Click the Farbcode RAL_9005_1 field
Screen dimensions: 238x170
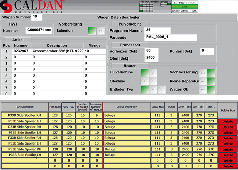(x=171, y=37)
